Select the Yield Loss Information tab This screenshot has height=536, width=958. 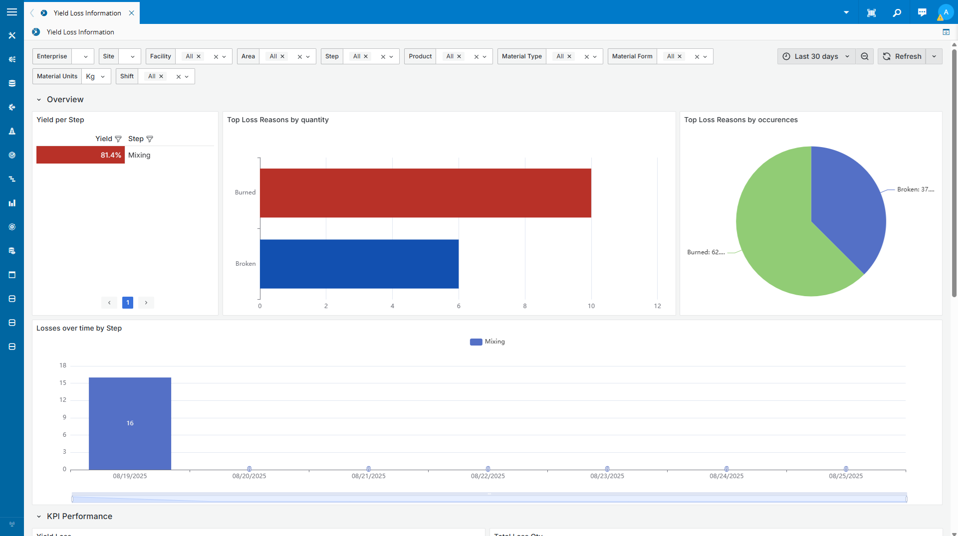point(87,13)
